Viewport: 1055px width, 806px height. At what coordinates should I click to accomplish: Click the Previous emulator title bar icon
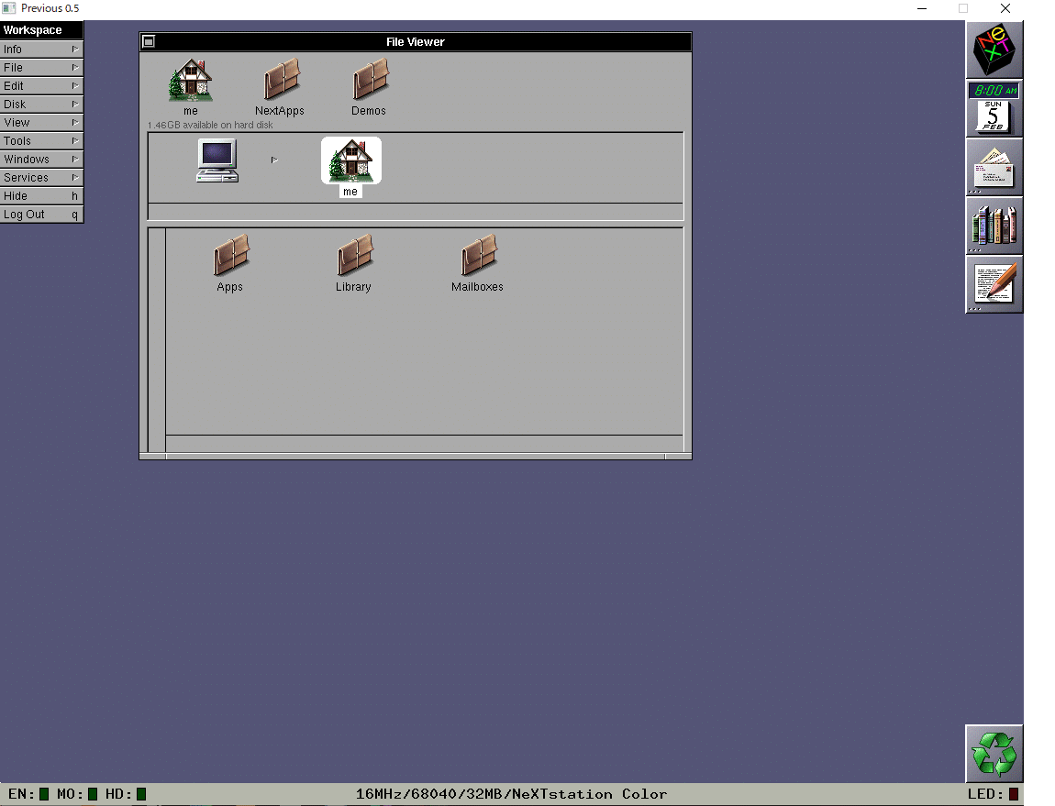(x=9, y=8)
